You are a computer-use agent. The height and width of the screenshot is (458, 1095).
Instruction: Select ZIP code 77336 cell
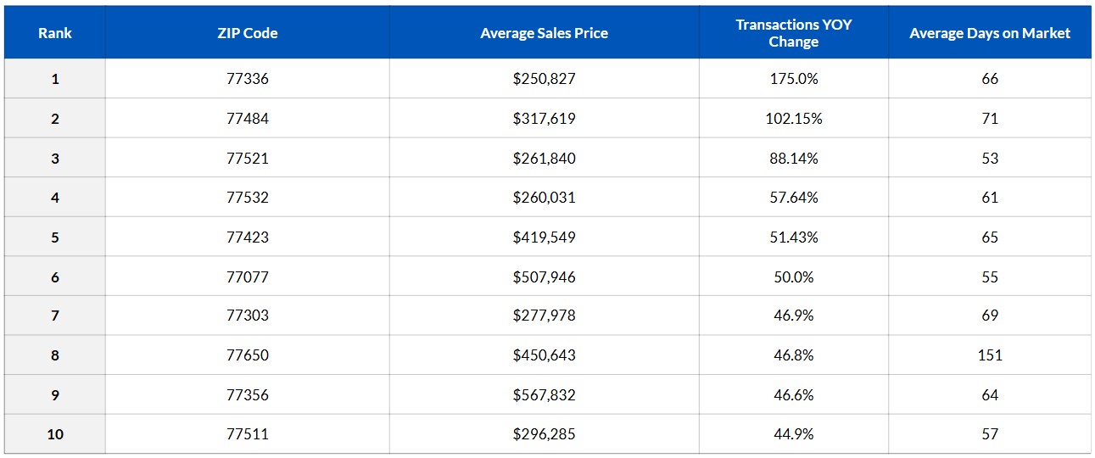click(x=247, y=79)
